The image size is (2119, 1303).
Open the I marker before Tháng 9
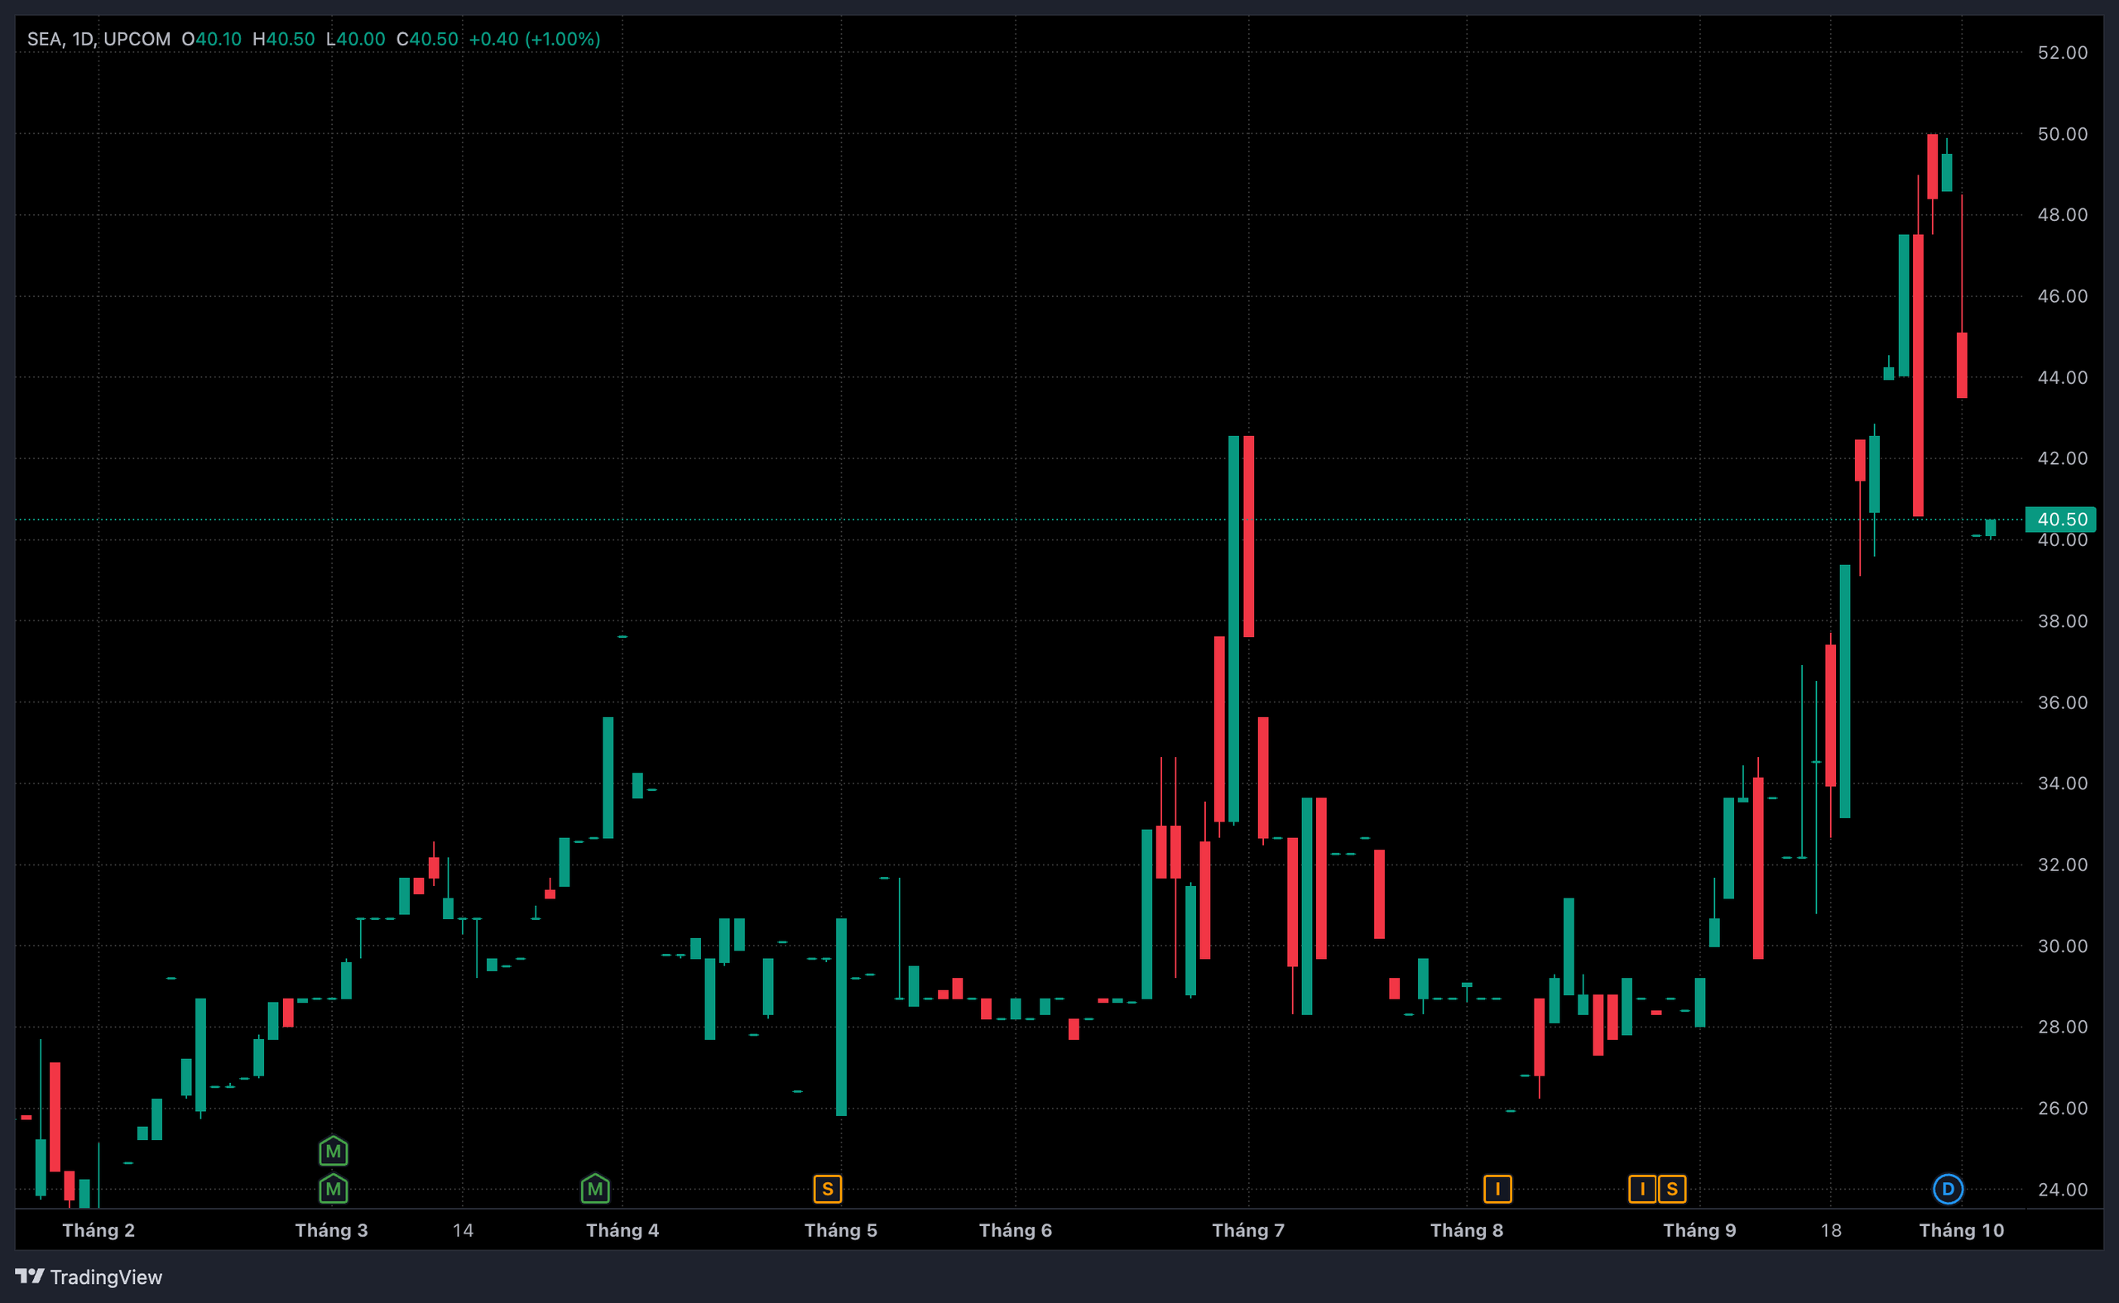click(x=1641, y=1190)
